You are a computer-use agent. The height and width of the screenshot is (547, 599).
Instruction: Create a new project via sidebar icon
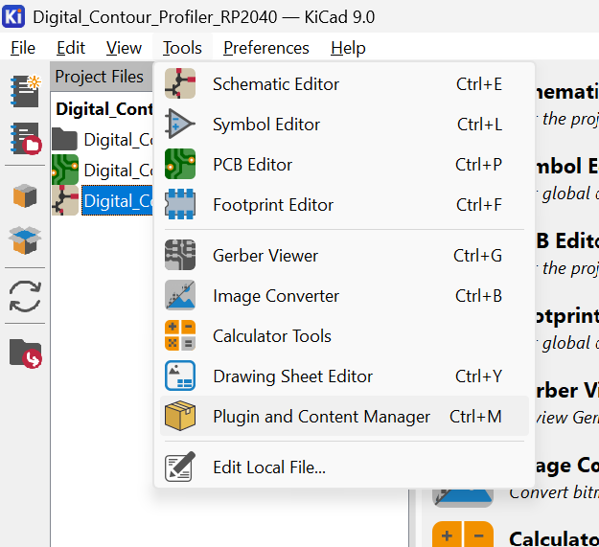coord(25,91)
